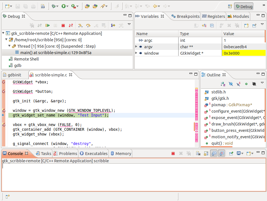The width and height of the screenshot is (267, 201).
Task: Toggle Show Console on standard output
Action: point(214,154)
